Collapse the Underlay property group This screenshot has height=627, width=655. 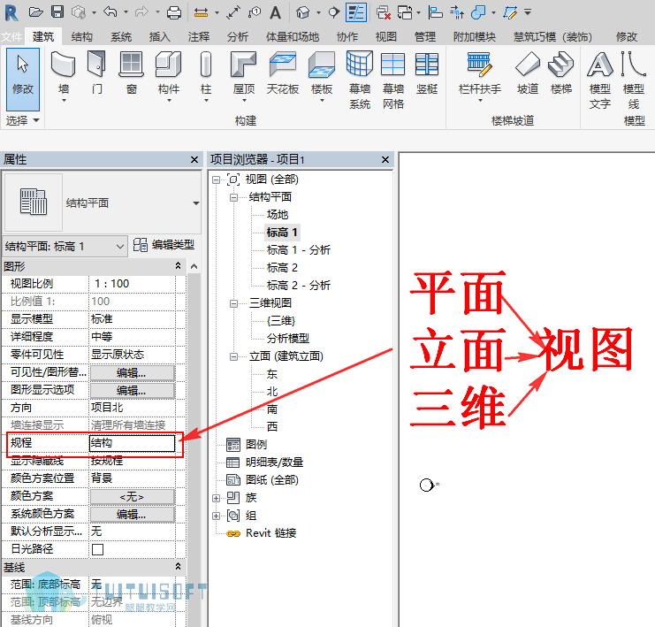point(178,567)
